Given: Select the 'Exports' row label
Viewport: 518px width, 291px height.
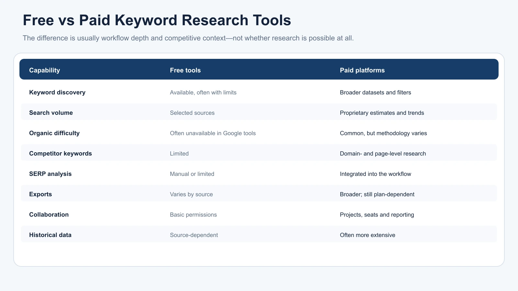Looking at the screenshot, I should coord(40,194).
